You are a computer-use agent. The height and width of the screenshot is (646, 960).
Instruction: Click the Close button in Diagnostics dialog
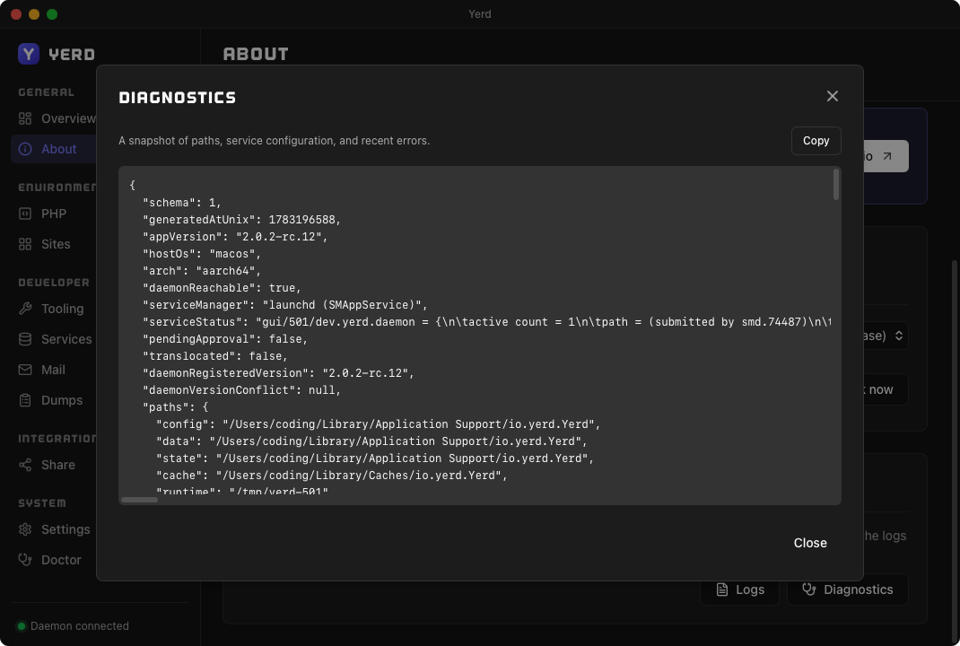tap(810, 543)
